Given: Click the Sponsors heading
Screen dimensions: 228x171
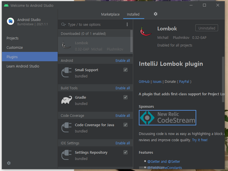Looking at the screenshot, I should pos(146,107).
